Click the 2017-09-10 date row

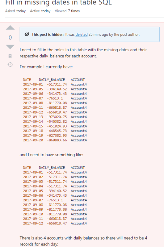coord(55,214)
